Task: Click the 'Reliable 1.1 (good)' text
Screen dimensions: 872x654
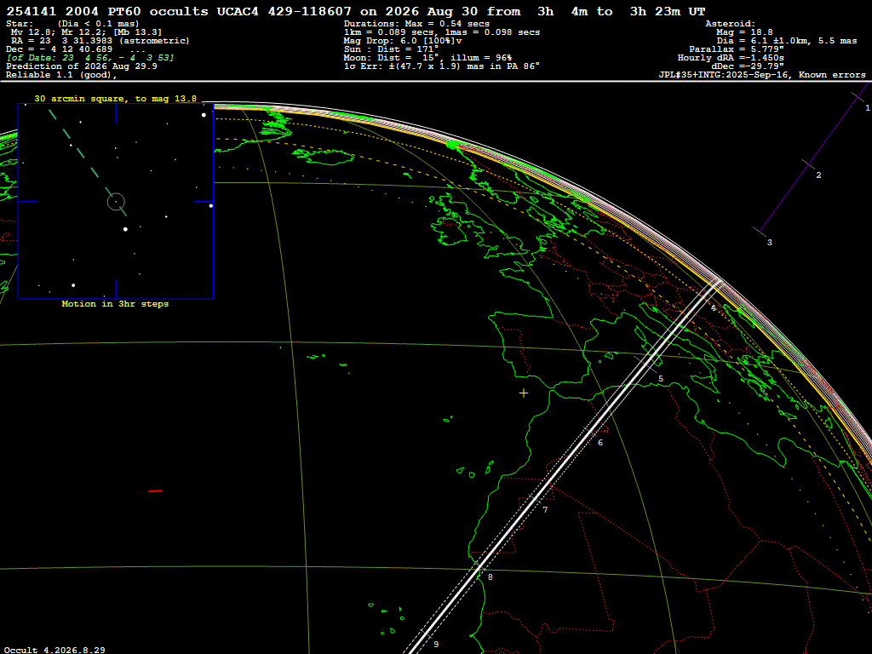Action: [61, 75]
